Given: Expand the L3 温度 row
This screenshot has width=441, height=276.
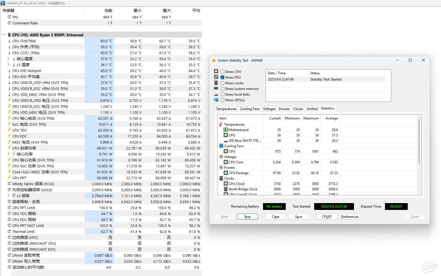Looking at the screenshot, I should [9, 65].
